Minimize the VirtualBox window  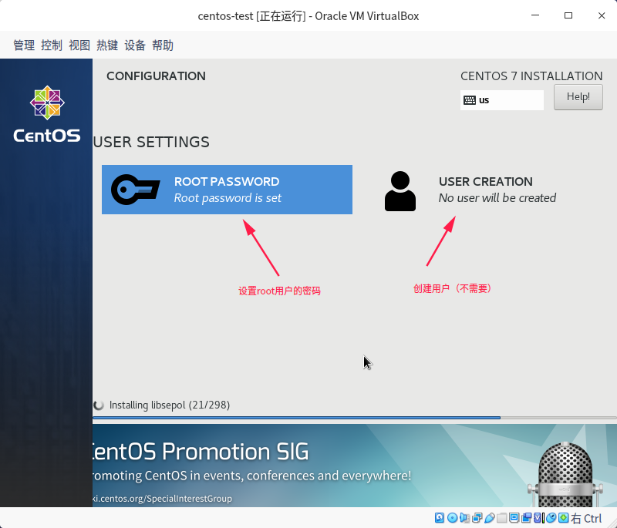535,15
